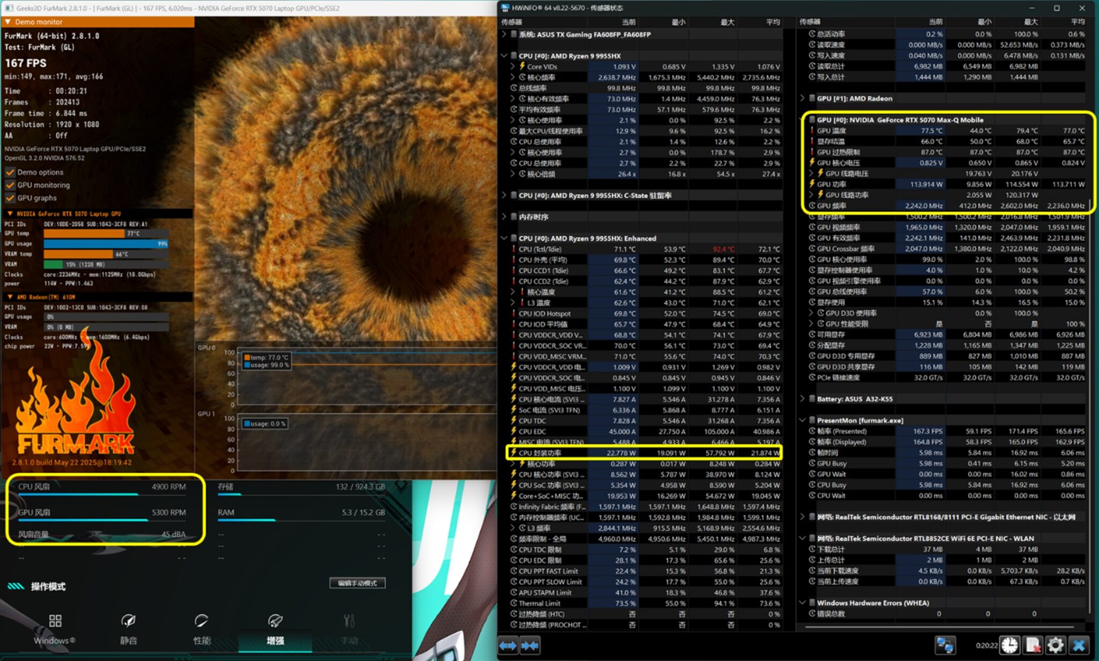The width and height of the screenshot is (1099, 661).
Task: Click the GPU 1 usage graph
Action: pyautogui.click(x=367, y=443)
